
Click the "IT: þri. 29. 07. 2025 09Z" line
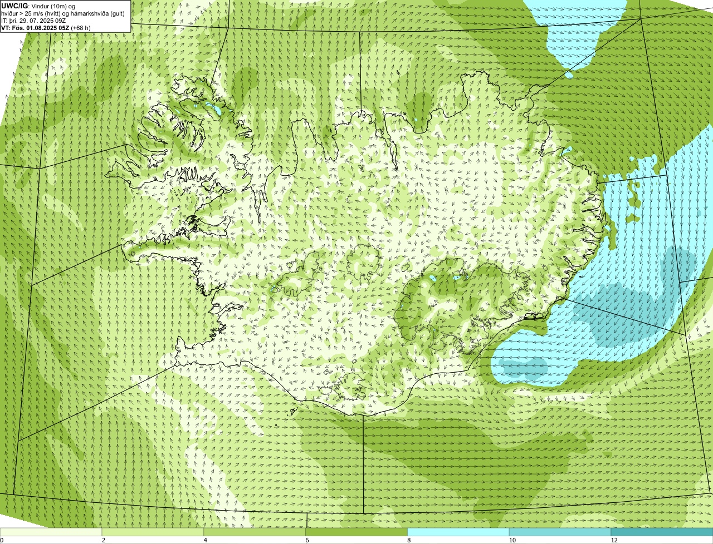33,21
